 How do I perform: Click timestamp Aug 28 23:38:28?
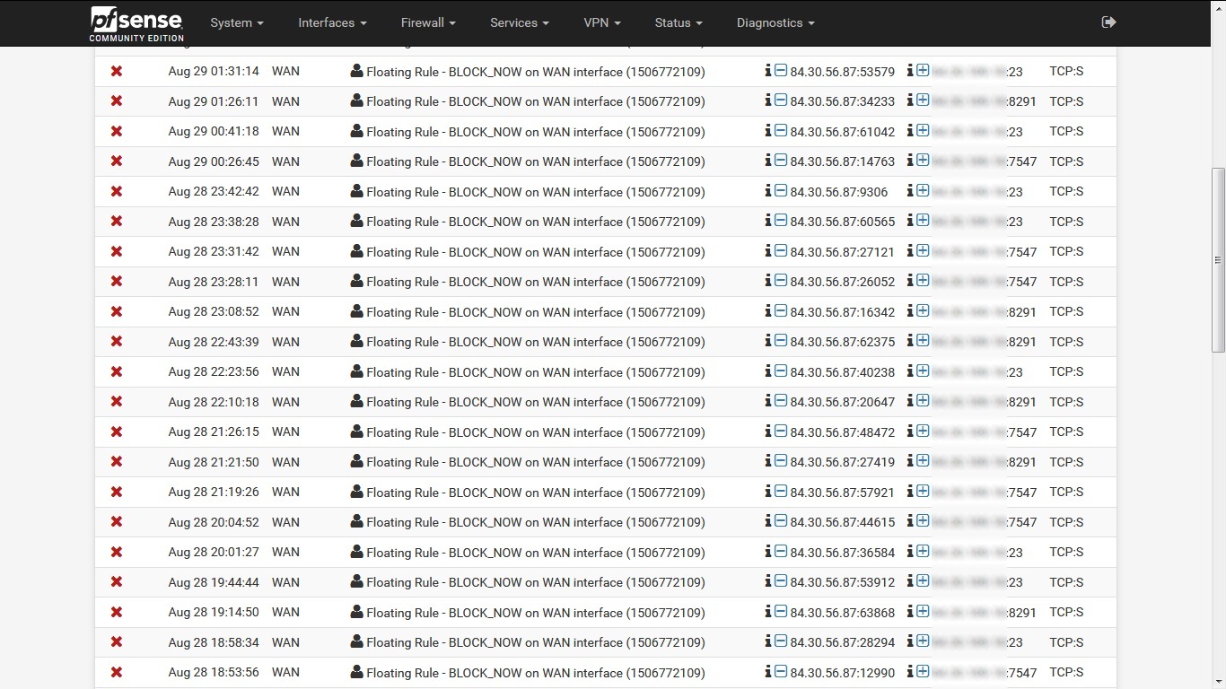coord(214,222)
